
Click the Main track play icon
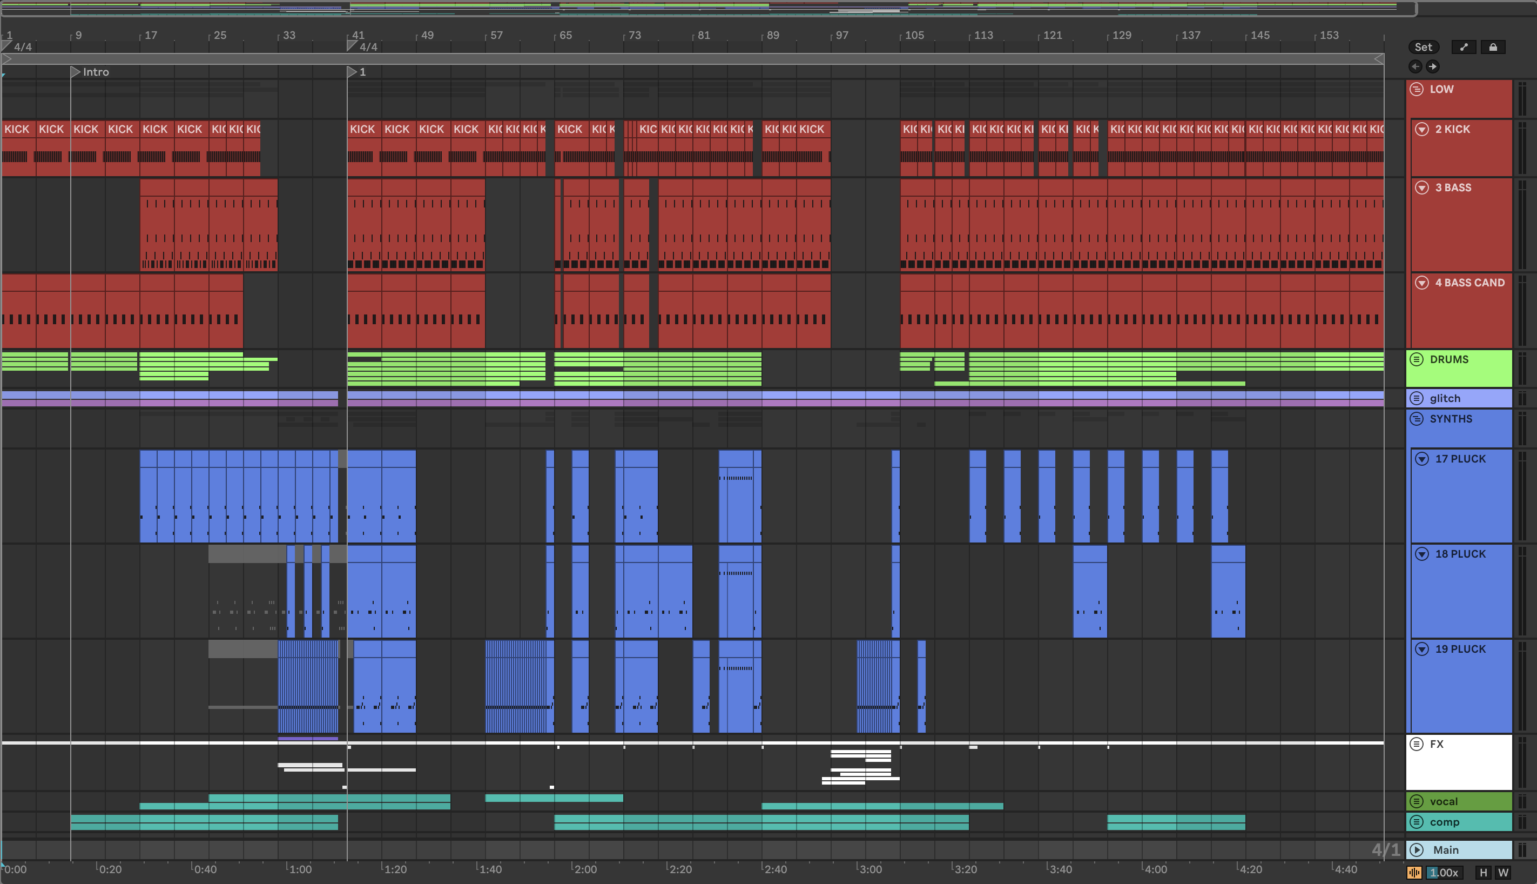pos(1416,849)
